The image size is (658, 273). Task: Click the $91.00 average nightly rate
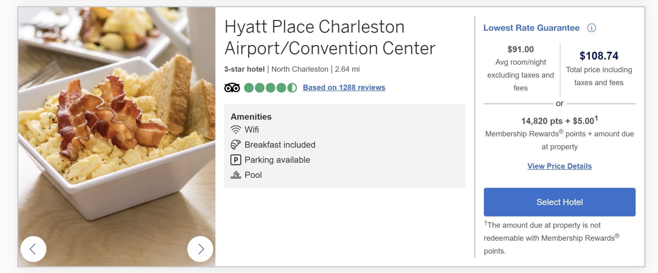click(520, 49)
